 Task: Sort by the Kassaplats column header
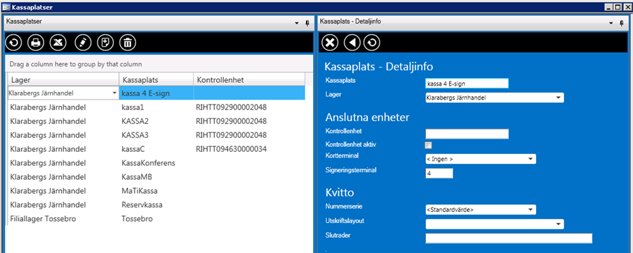pos(156,79)
